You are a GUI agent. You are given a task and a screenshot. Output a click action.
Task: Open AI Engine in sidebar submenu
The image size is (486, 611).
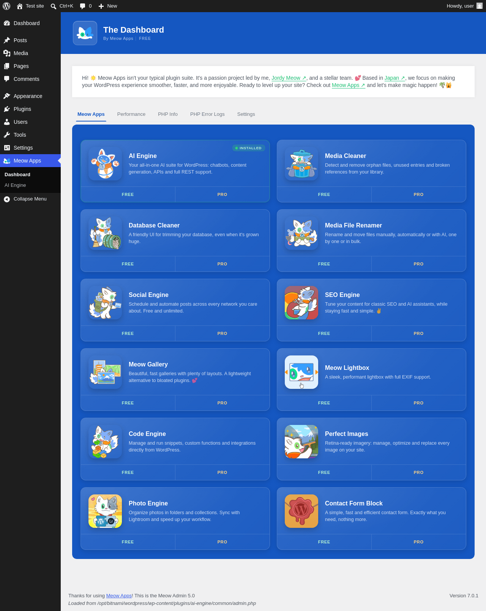pos(15,185)
